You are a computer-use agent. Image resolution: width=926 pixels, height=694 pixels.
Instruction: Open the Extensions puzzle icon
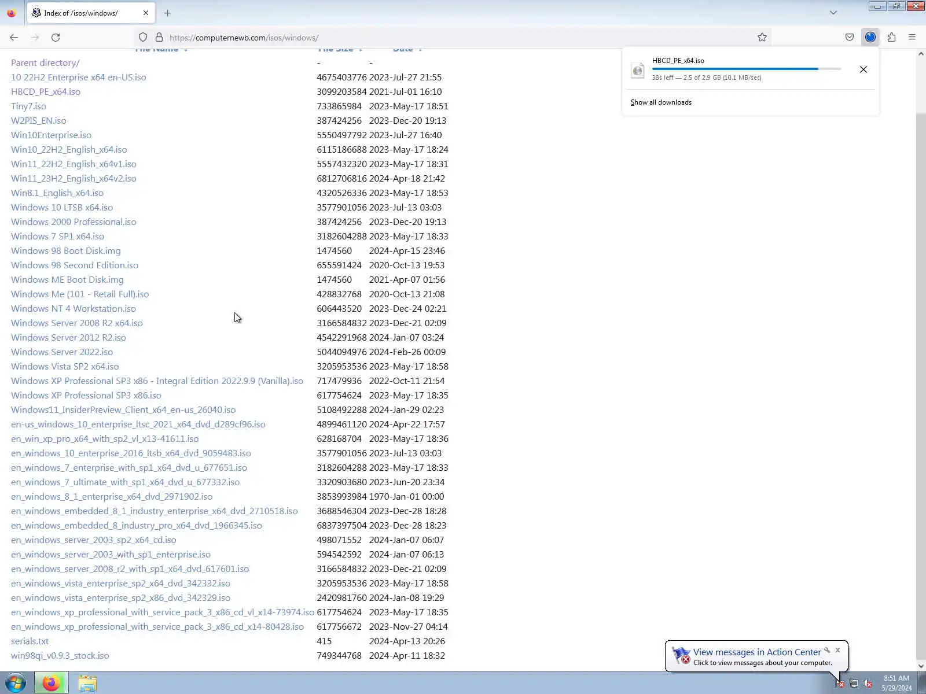point(891,38)
